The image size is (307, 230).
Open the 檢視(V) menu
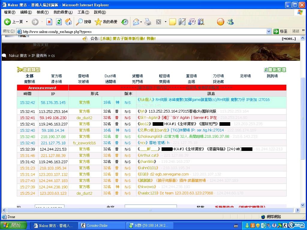[42, 12]
